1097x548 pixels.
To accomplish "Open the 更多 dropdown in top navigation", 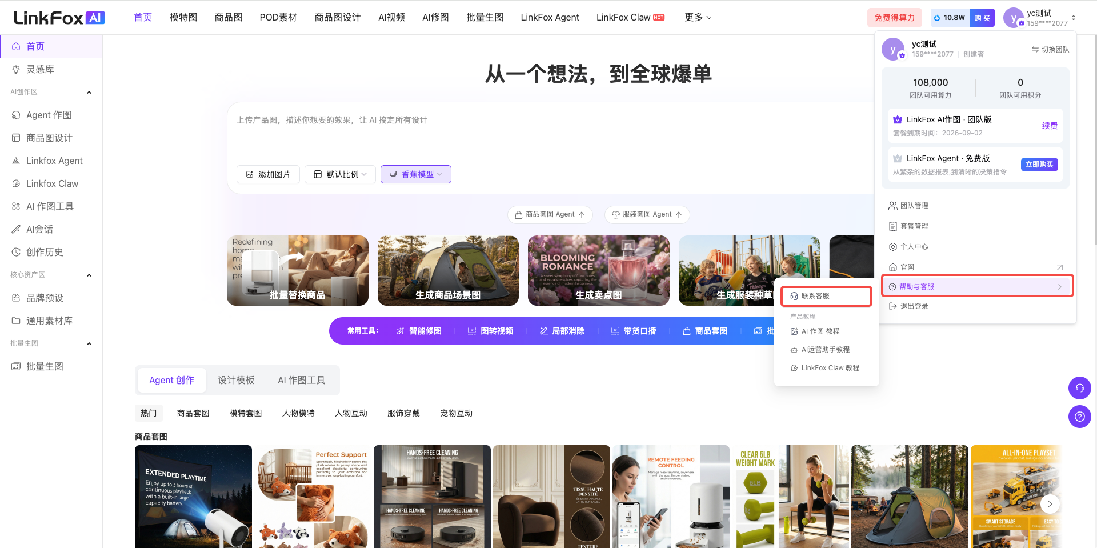I will coord(698,17).
